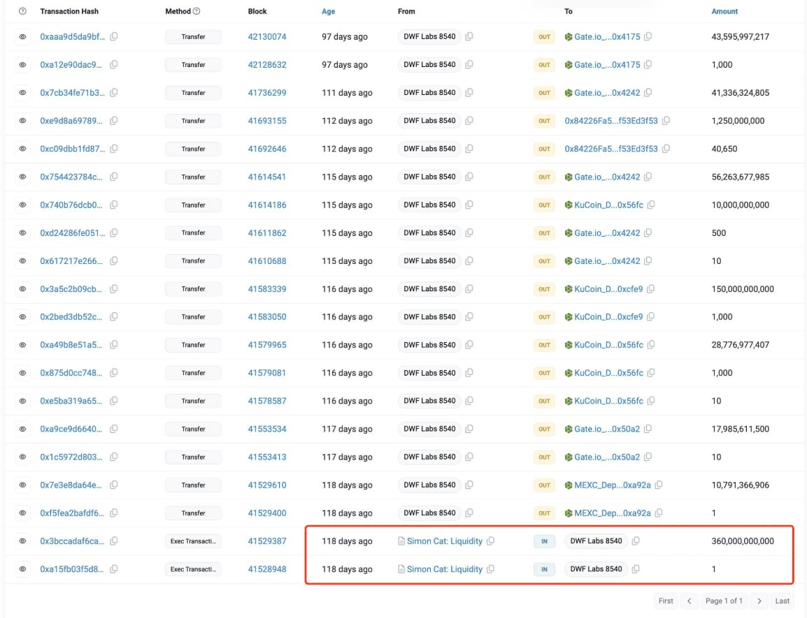Jump to Last page

point(782,601)
